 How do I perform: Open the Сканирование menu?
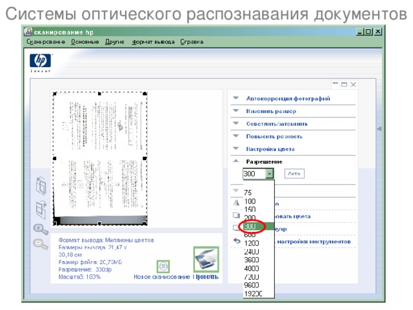(x=46, y=42)
